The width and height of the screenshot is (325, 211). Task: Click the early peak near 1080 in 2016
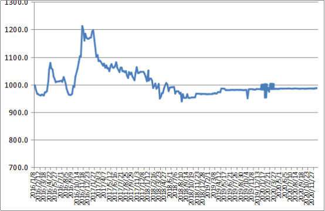pos(50,63)
